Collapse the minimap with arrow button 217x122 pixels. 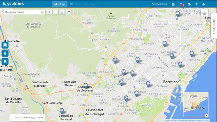click(x=206, y=116)
